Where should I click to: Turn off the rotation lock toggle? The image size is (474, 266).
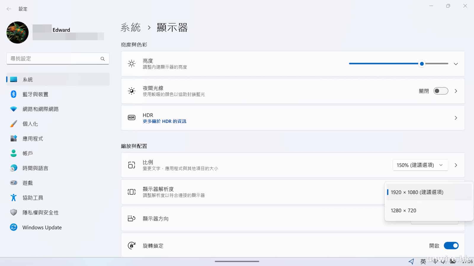click(x=451, y=246)
